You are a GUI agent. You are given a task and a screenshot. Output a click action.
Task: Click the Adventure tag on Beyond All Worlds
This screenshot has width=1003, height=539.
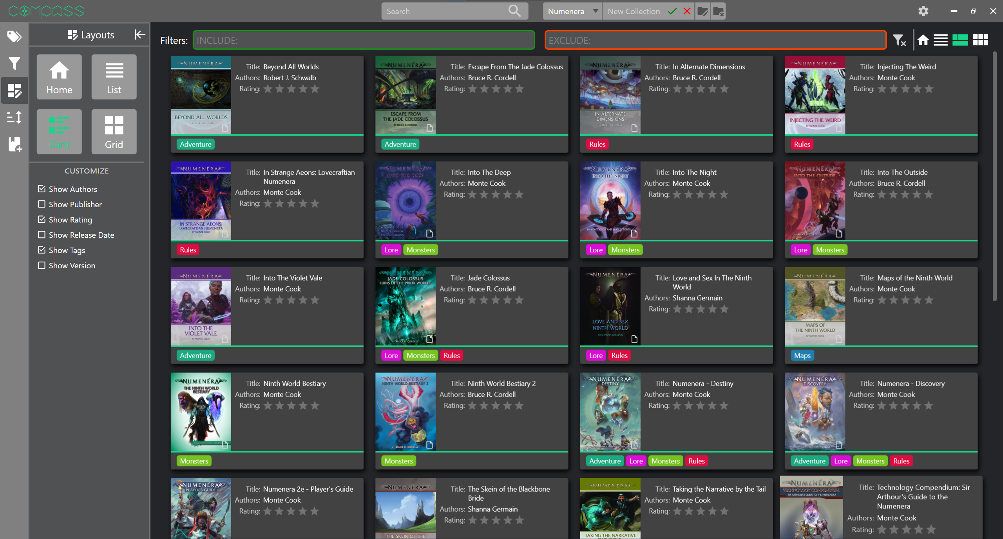click(x=196, y=144)
